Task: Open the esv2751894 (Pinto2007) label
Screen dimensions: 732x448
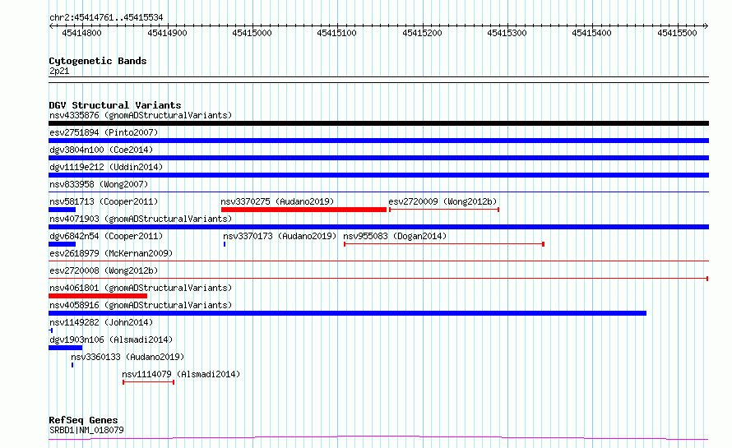Action: click(104, 132)
